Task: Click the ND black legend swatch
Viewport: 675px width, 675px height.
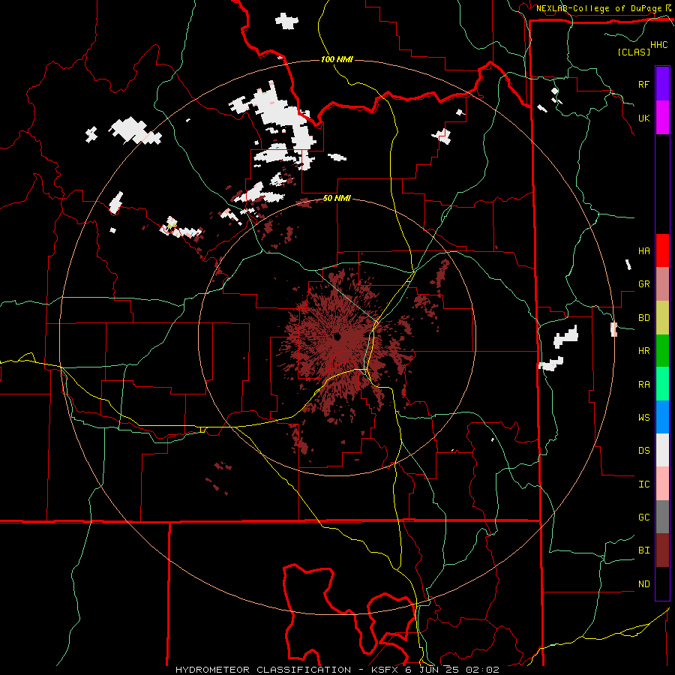Action: [662, 583]
